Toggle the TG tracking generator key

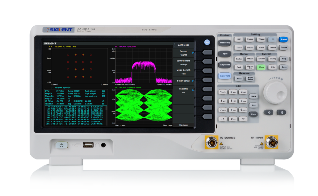[x=272, y=39]
